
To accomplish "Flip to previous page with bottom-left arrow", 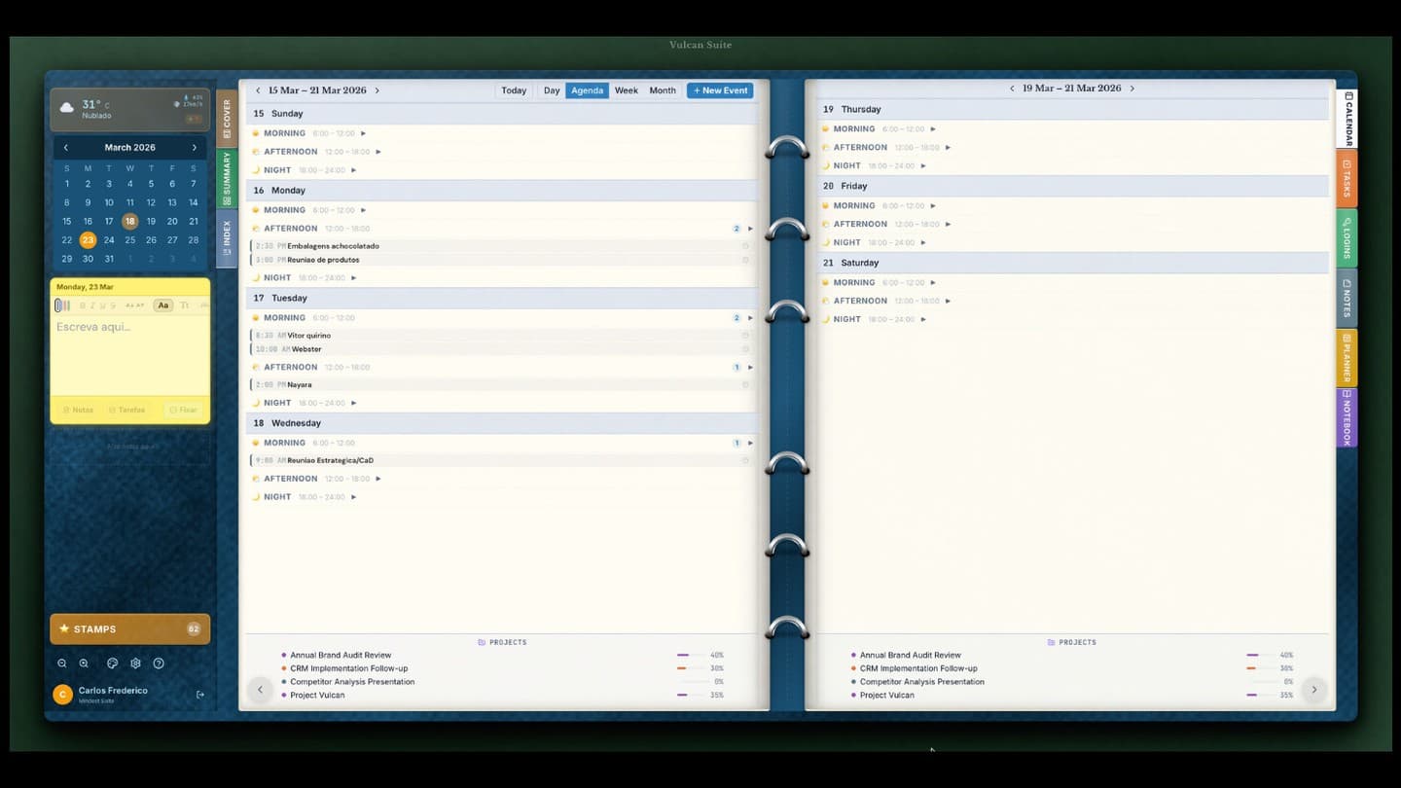I will [x=260, y=690].
